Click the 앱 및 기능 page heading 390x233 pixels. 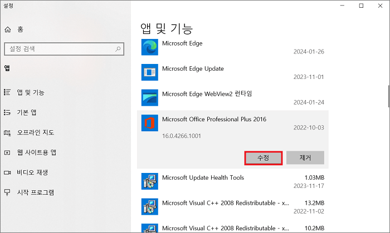tap(167, 29)
